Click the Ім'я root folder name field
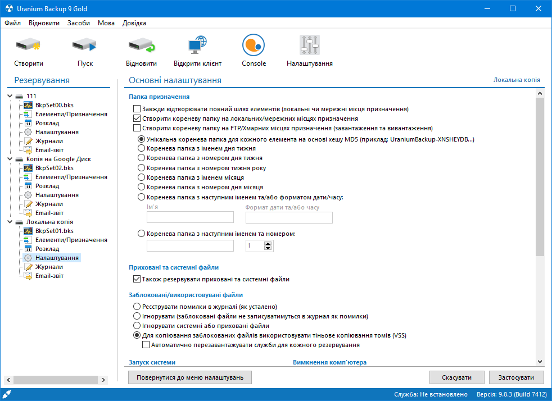 coord(190,217)
